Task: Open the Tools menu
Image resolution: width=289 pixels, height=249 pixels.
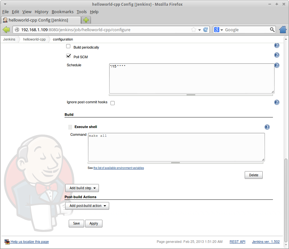Action: [82, 12]
